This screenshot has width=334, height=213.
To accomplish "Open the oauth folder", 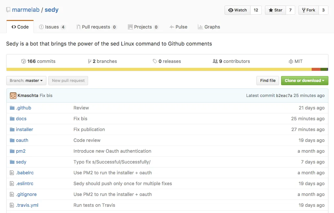I will [22, 140].
